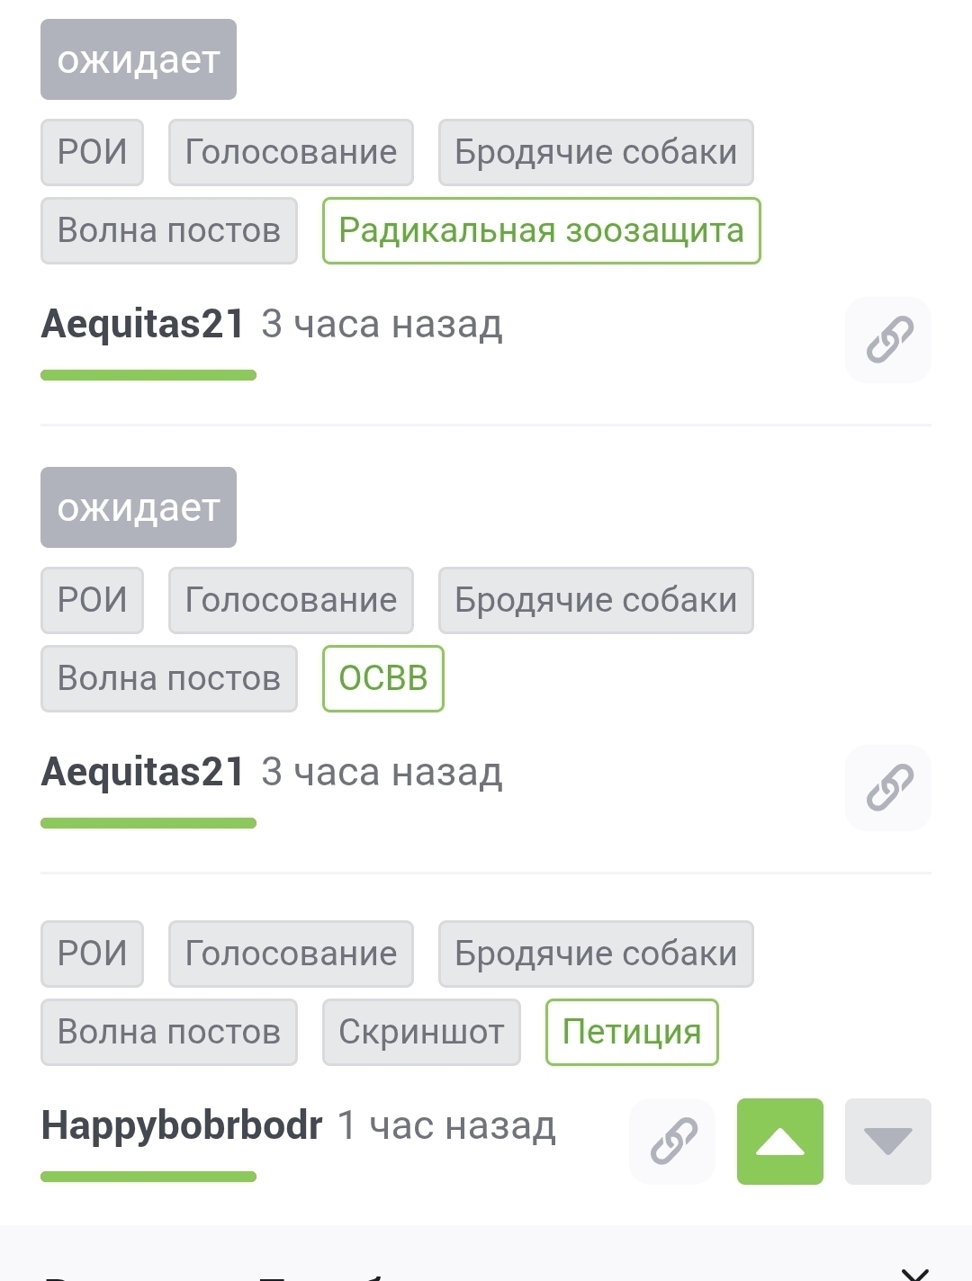
Task: Open the green 'Петиция' tag
Action: click(x=631, y=1033)
